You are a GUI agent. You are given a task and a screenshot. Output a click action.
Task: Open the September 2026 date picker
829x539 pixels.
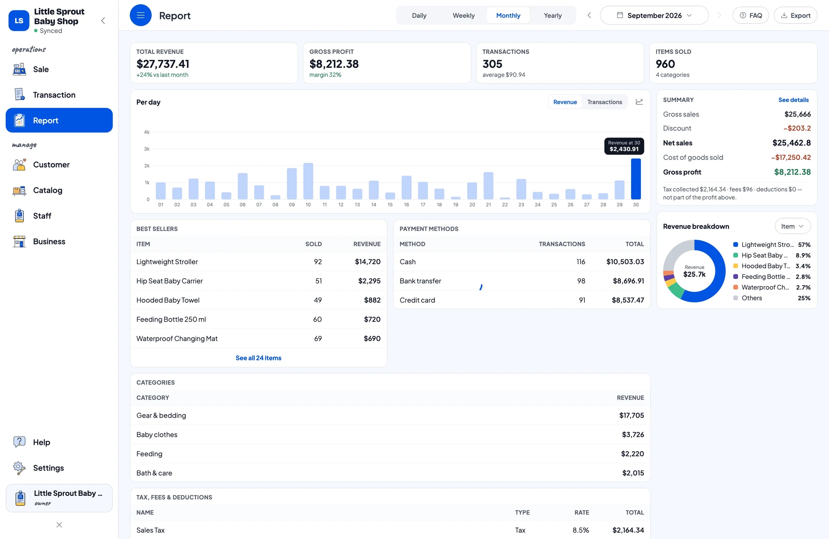click(654, 15)
